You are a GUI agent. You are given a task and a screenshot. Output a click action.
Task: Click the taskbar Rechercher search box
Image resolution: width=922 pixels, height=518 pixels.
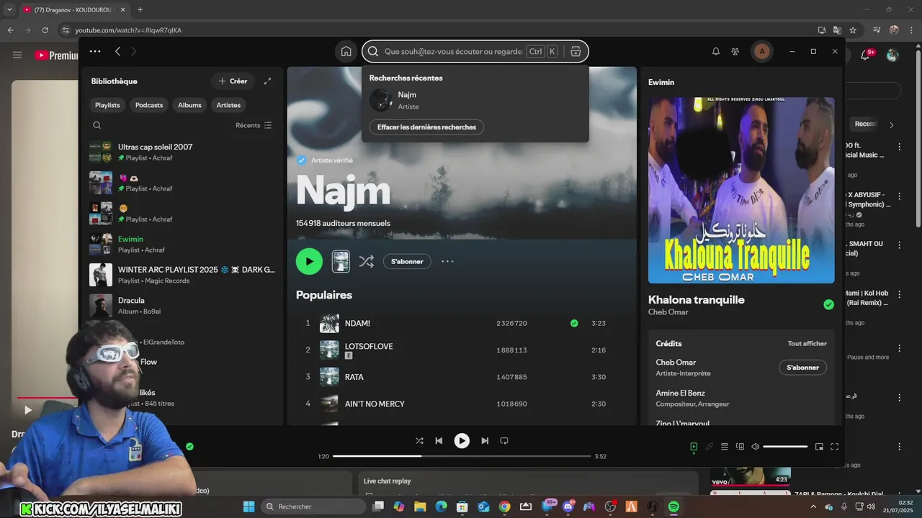click(313, 506)
